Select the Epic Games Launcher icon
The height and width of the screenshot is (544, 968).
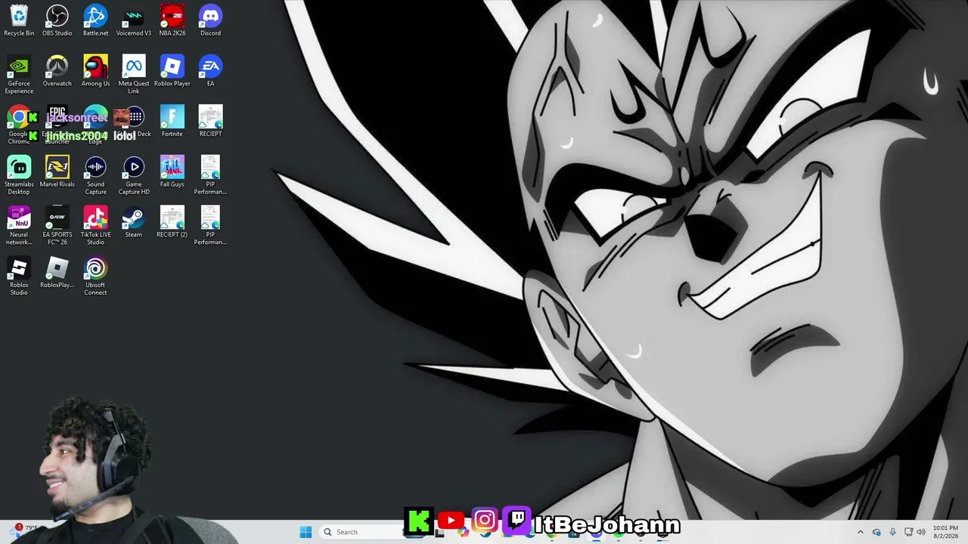[57, 125]
